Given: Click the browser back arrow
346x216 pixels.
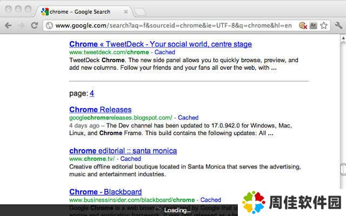Looking at the screenshot, I should click(8, 25).
